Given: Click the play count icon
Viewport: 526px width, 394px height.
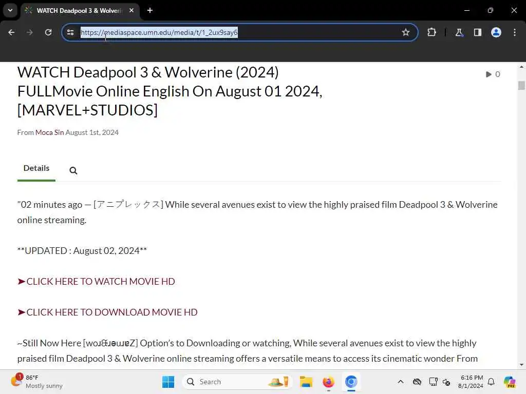Looking at the screenshot, I should [x=489, y=74].
